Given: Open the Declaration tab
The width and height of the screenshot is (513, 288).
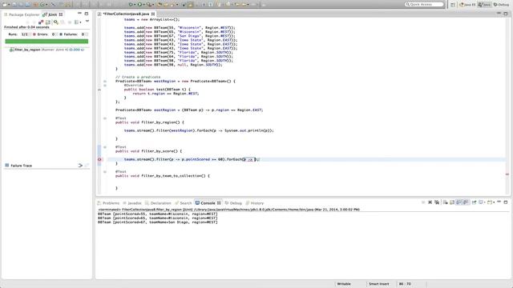Looking at the screenshot, I should point(158,203).
